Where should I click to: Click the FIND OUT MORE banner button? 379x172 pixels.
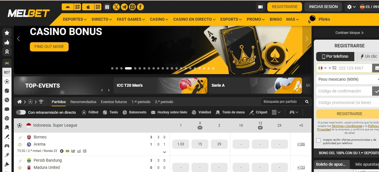tap(49, 47)
